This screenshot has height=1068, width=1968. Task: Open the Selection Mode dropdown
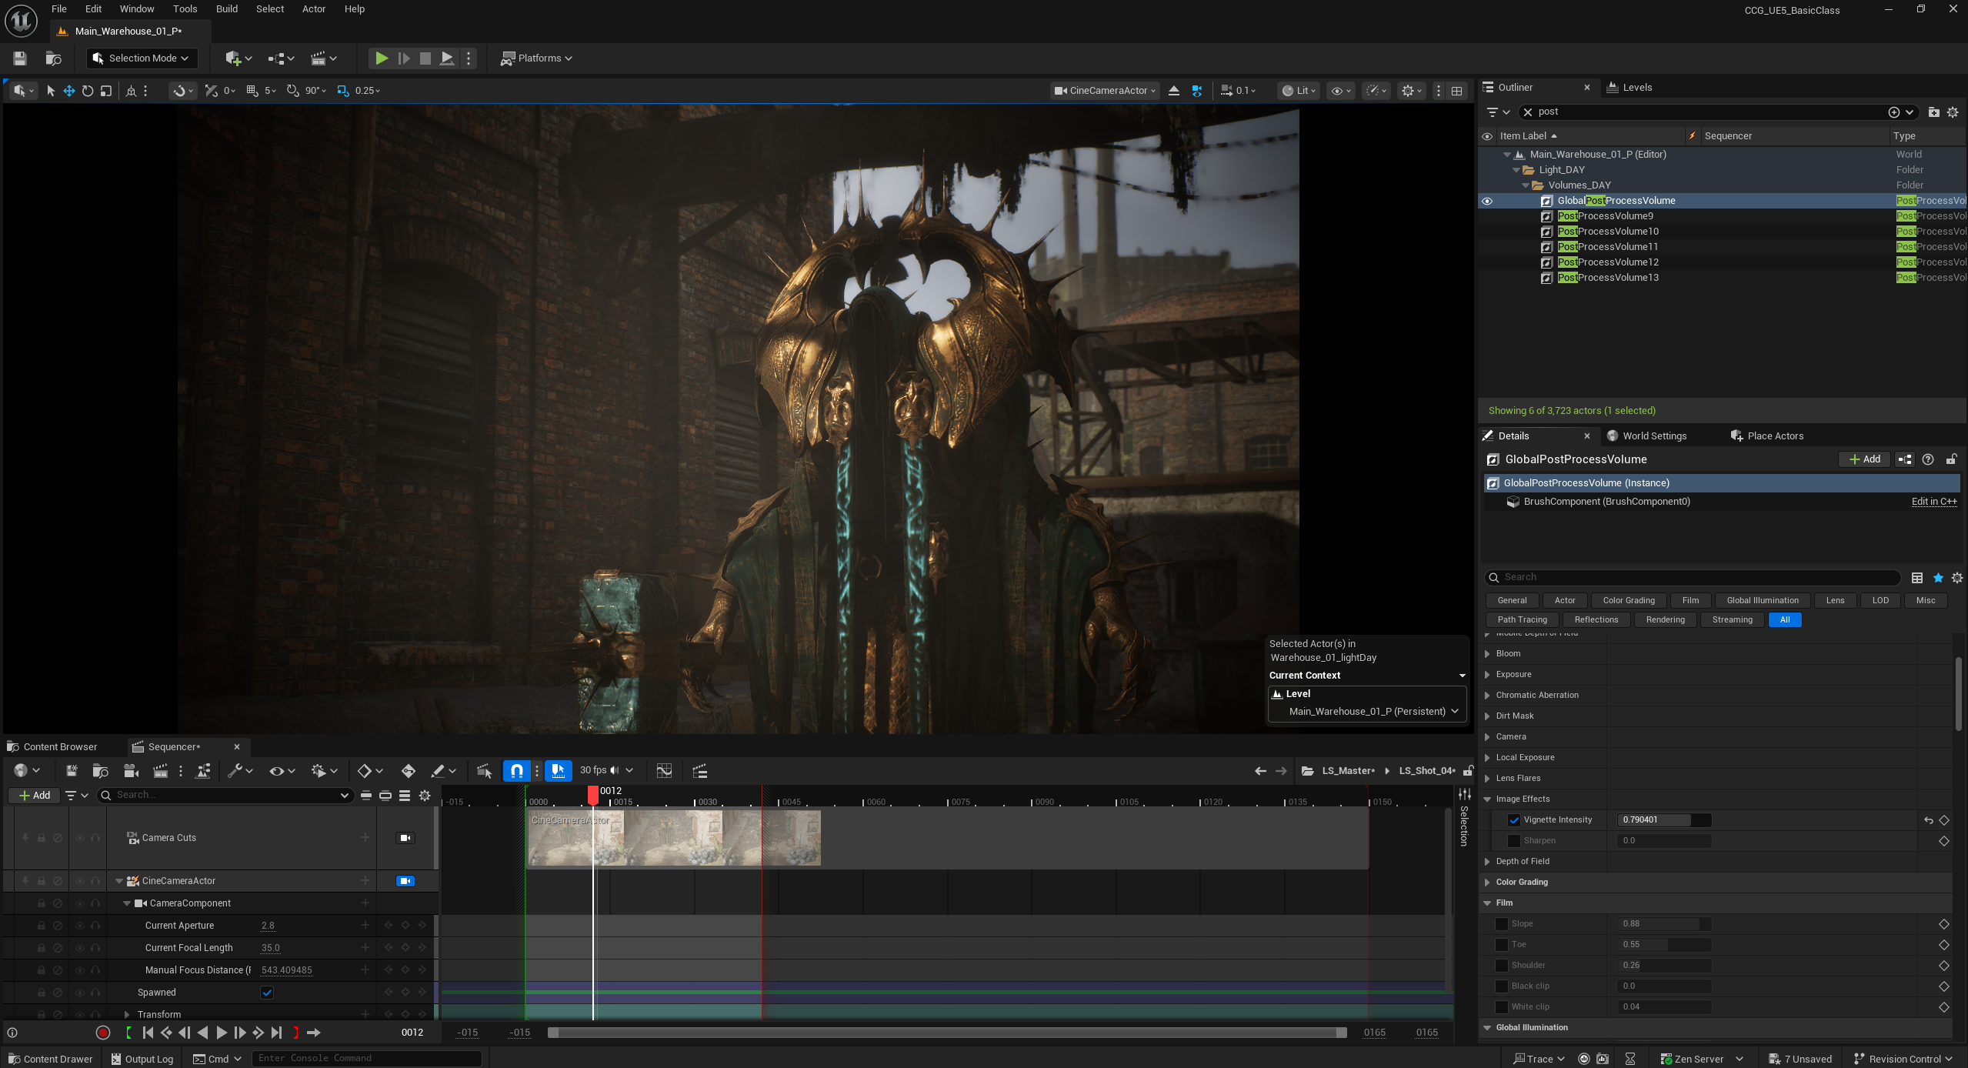pyautogui.click(x=142, y=58)
